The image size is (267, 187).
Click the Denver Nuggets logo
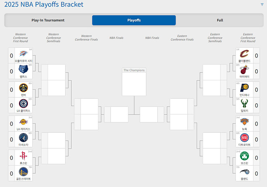[23, 88]
